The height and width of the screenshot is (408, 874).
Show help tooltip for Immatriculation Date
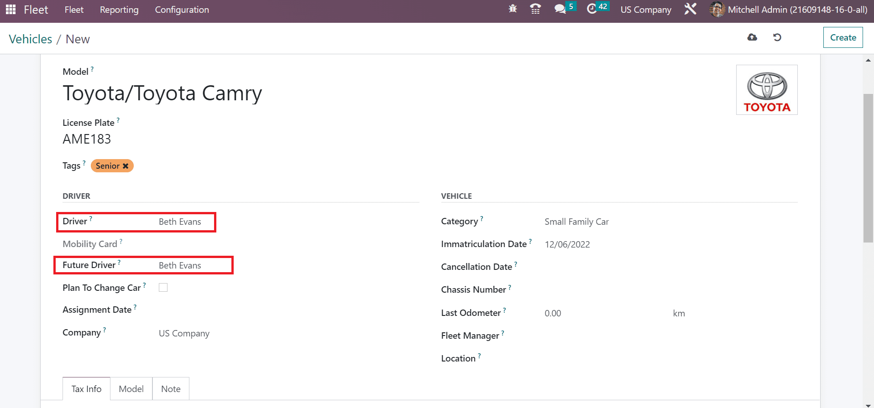click(x=530, y=241)
